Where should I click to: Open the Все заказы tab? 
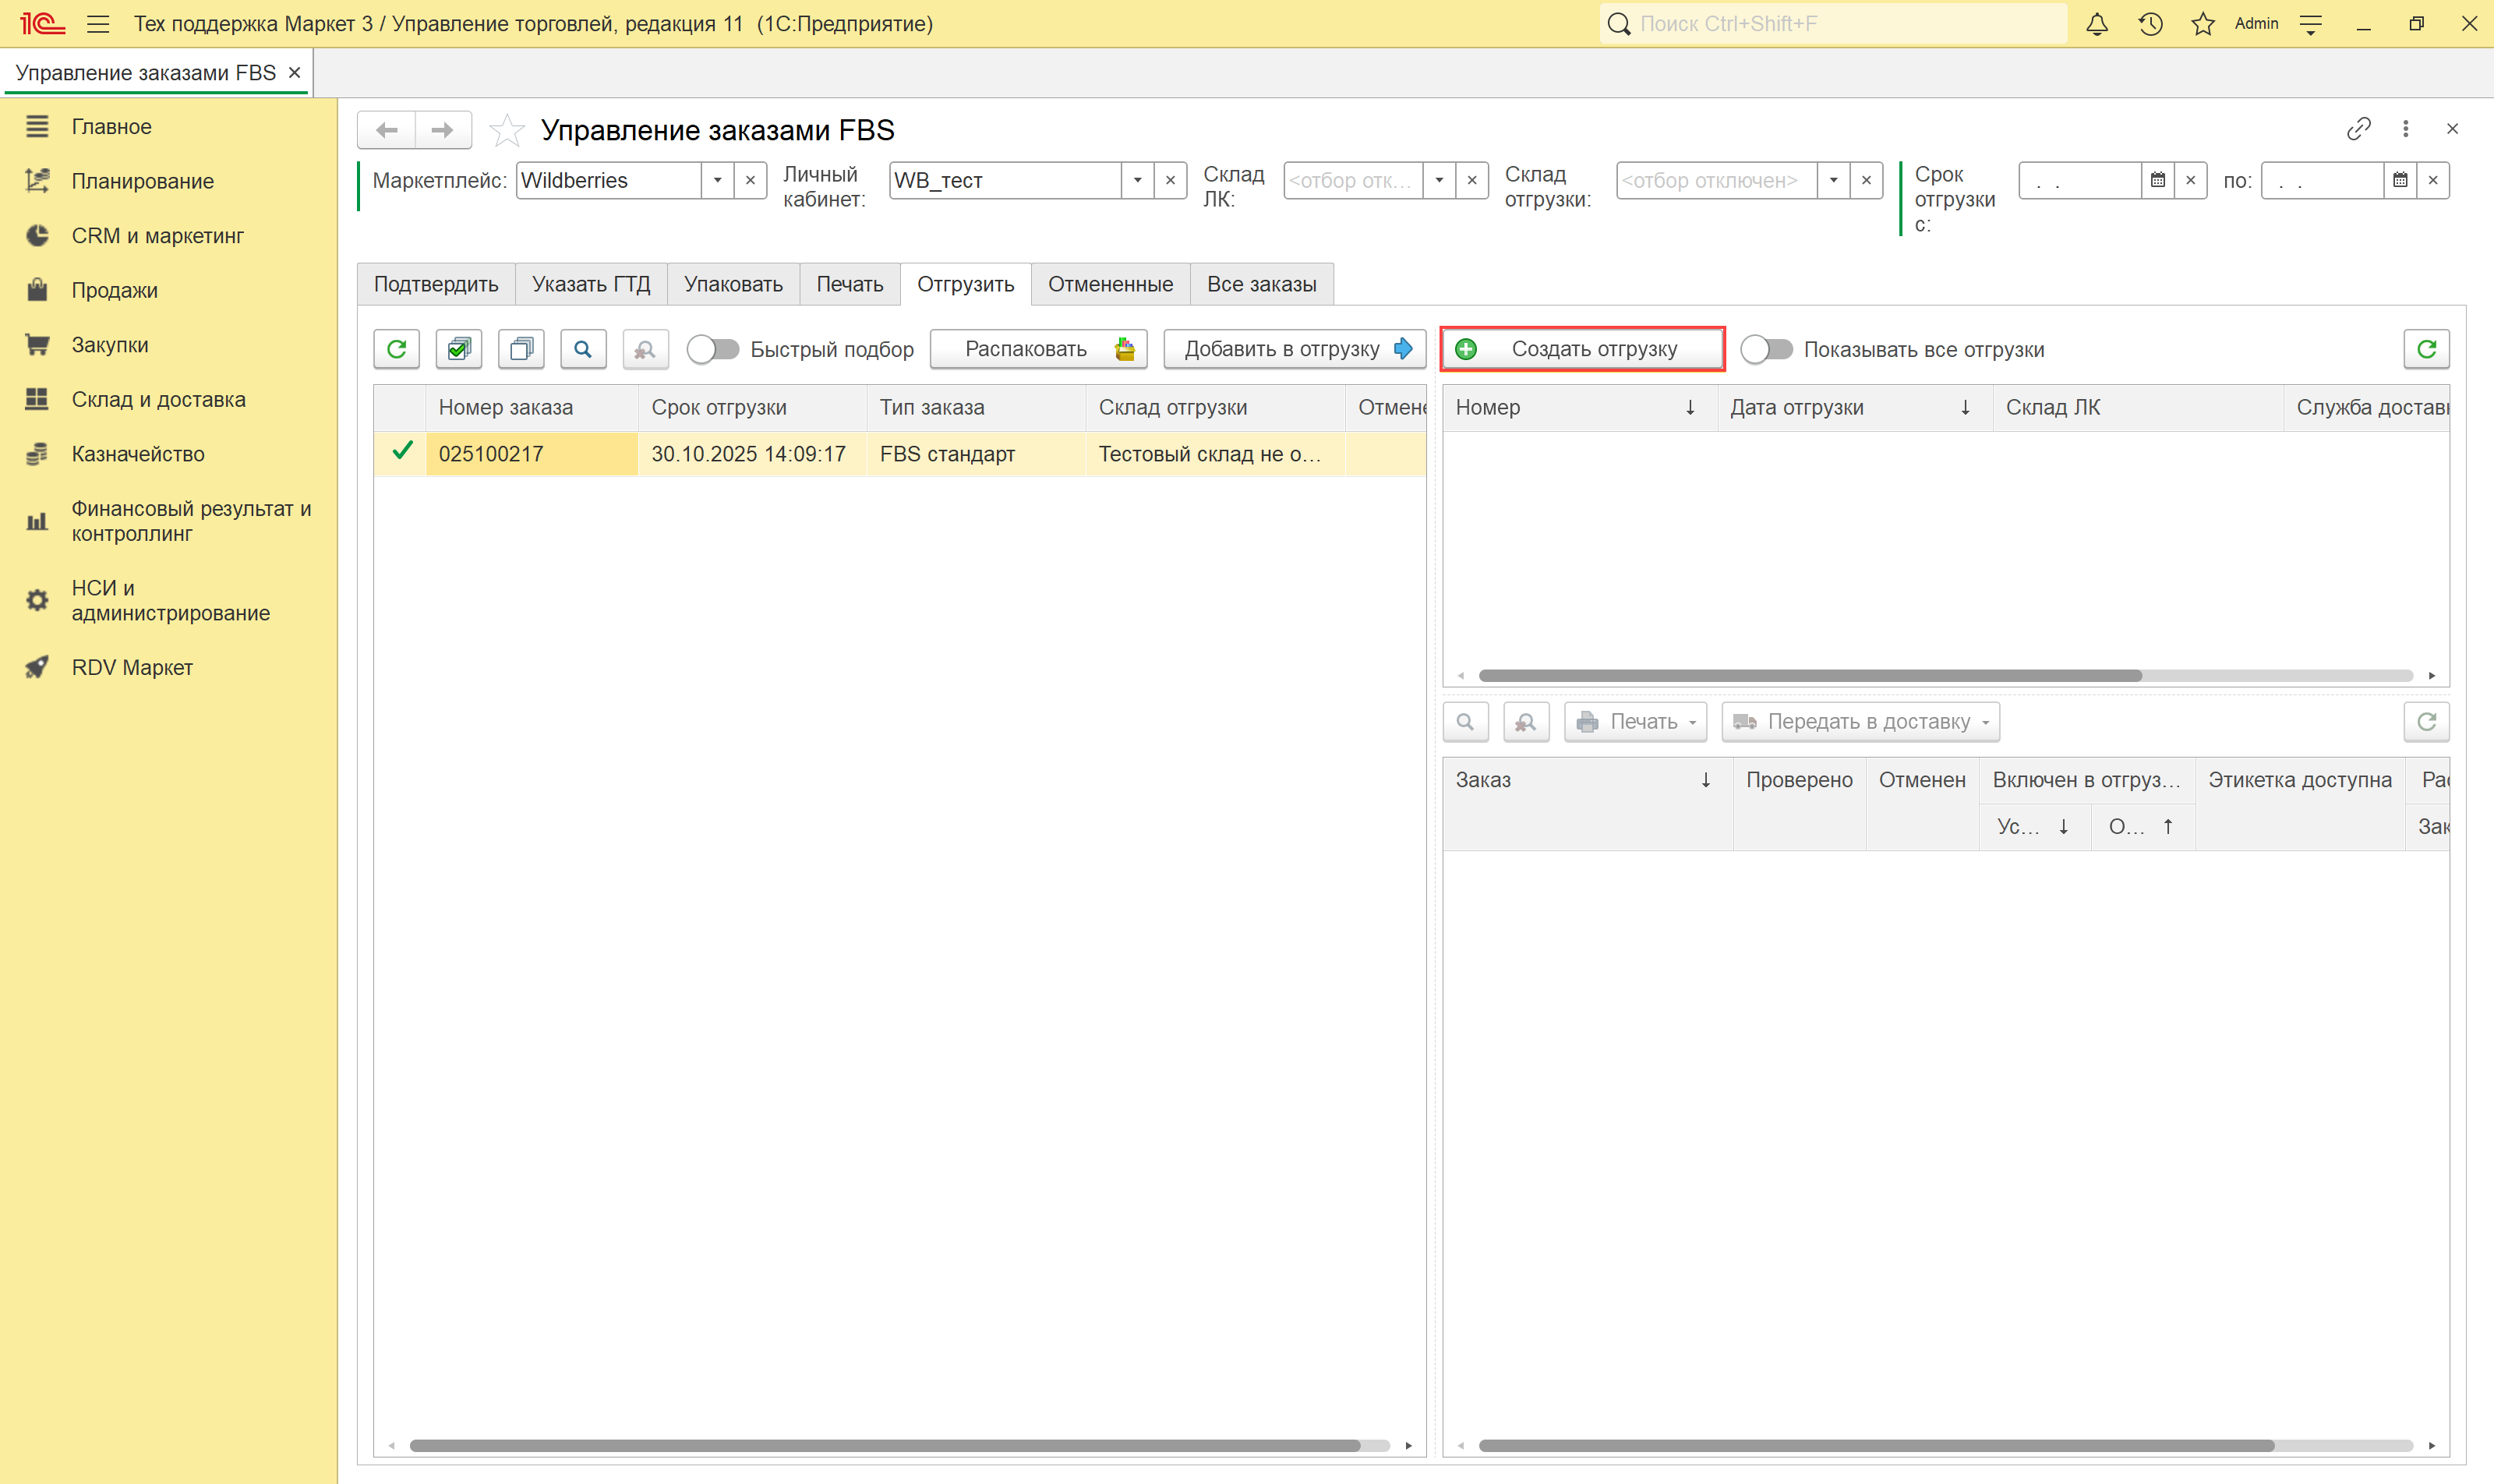pos(1261,284)
